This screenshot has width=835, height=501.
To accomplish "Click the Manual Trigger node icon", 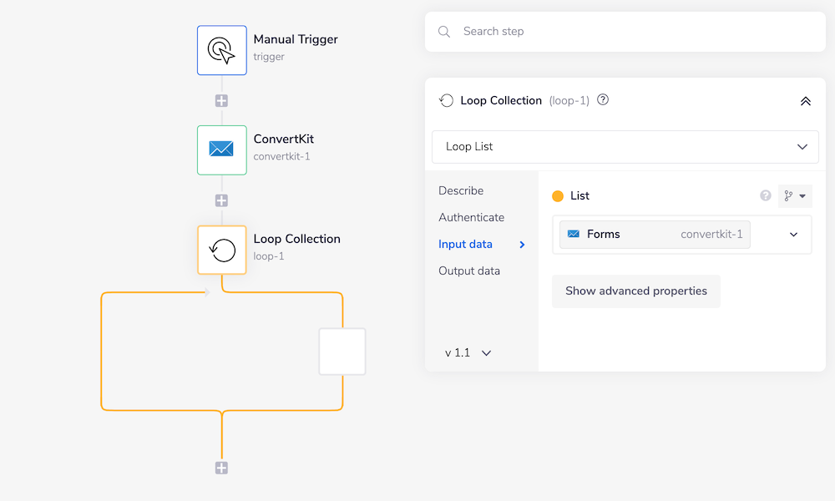I will (221, 50).
